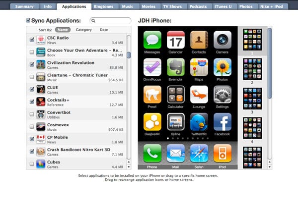Toggle the Sync Applications checkbox
298x209 pixels.
[28, 20]
